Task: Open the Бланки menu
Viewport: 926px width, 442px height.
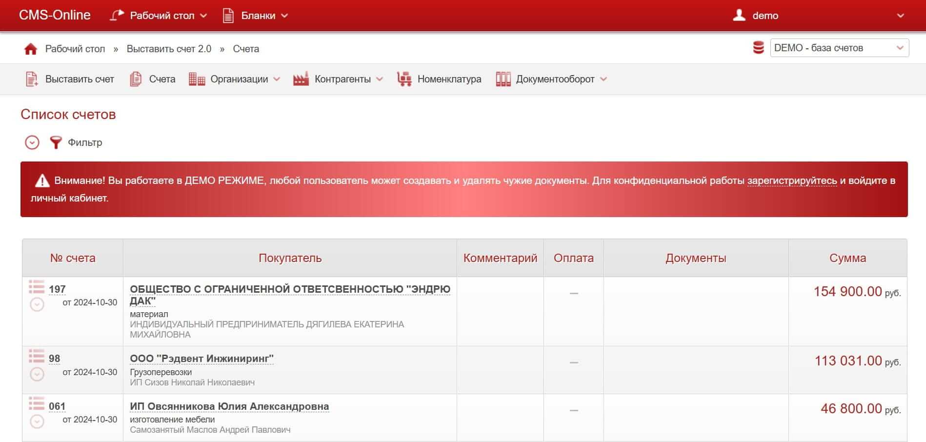Action: click(258, 16)
